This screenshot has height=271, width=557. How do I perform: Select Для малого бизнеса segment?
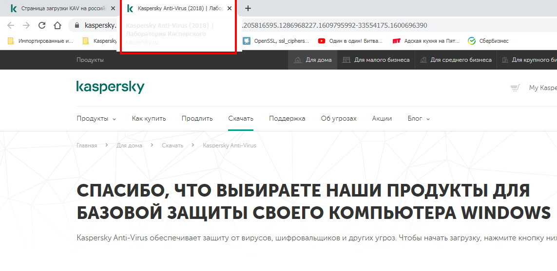pos(376,60)
